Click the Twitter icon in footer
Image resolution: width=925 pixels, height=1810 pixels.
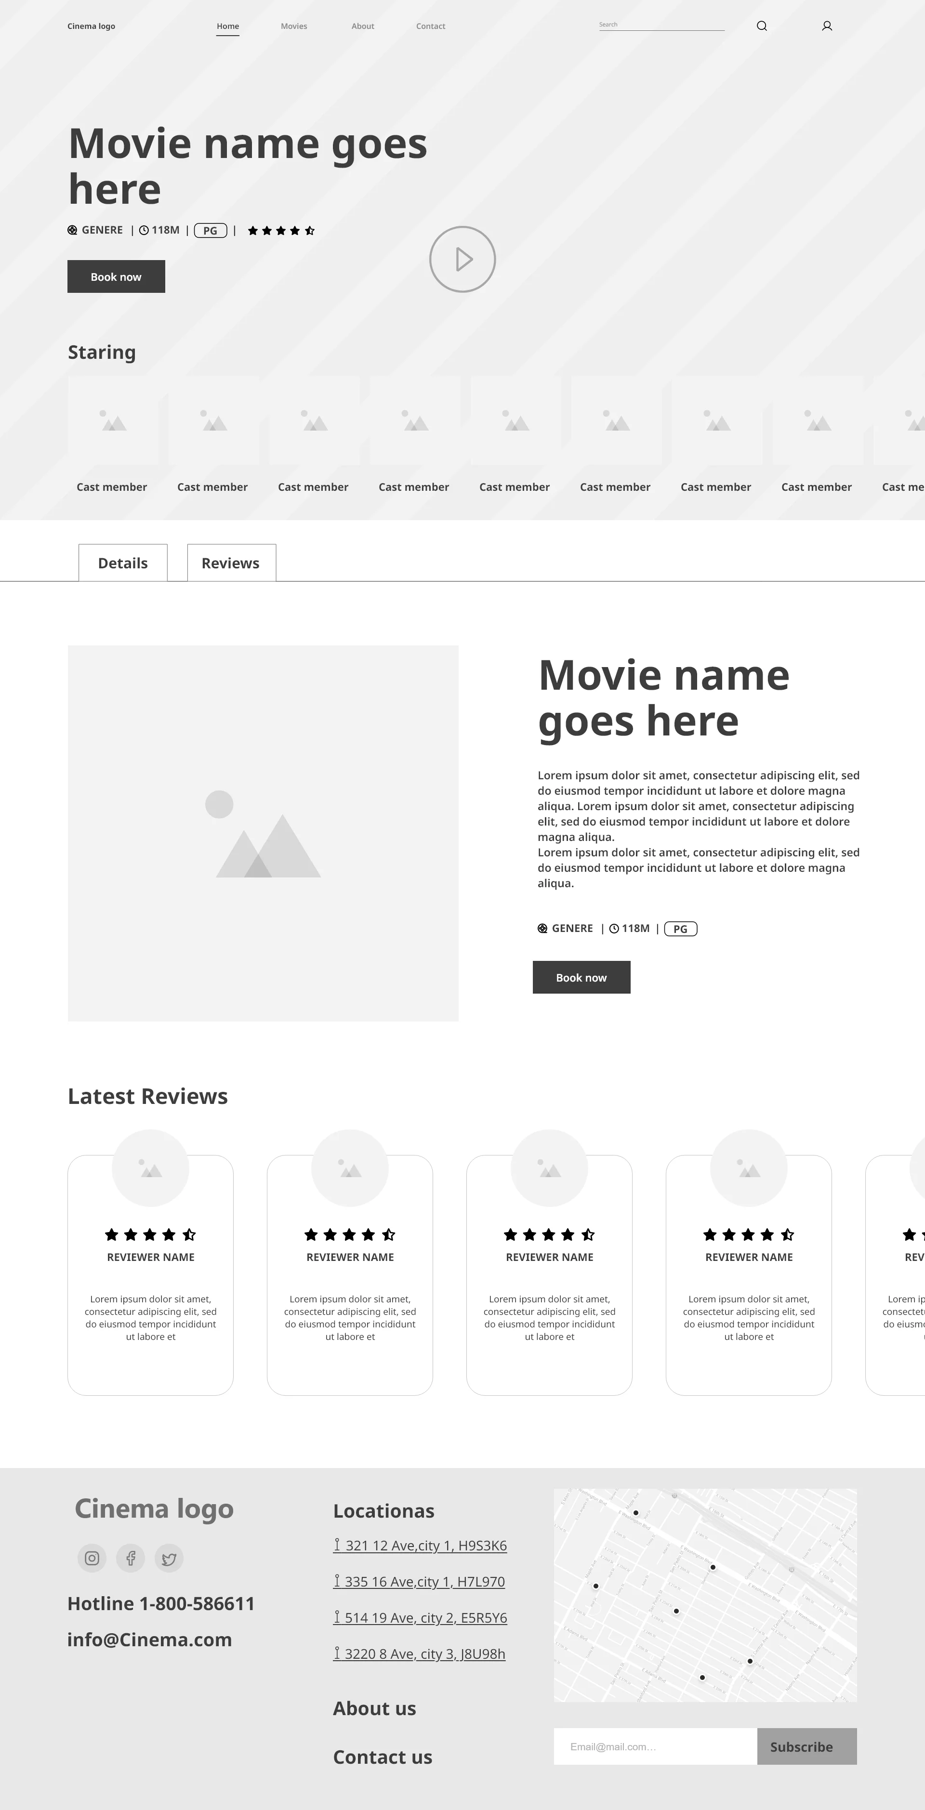click(170, 1559)
